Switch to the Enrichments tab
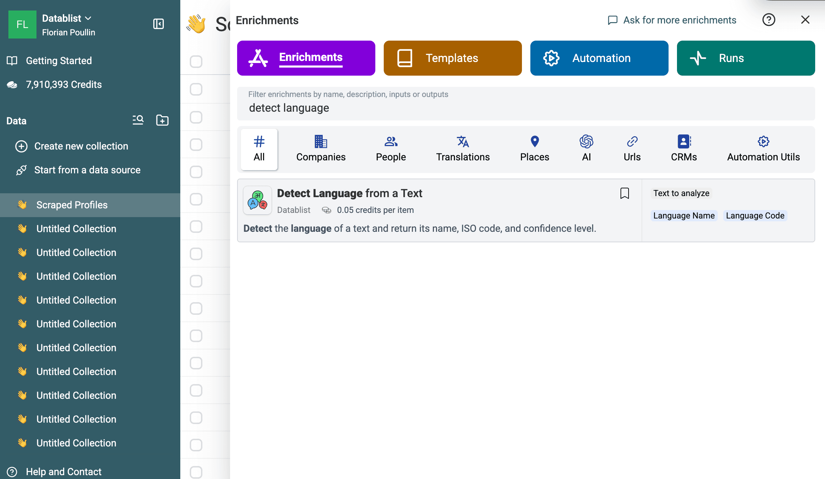Screen dimensions: 825x479 pyautogui.click(x=306, y=58)
